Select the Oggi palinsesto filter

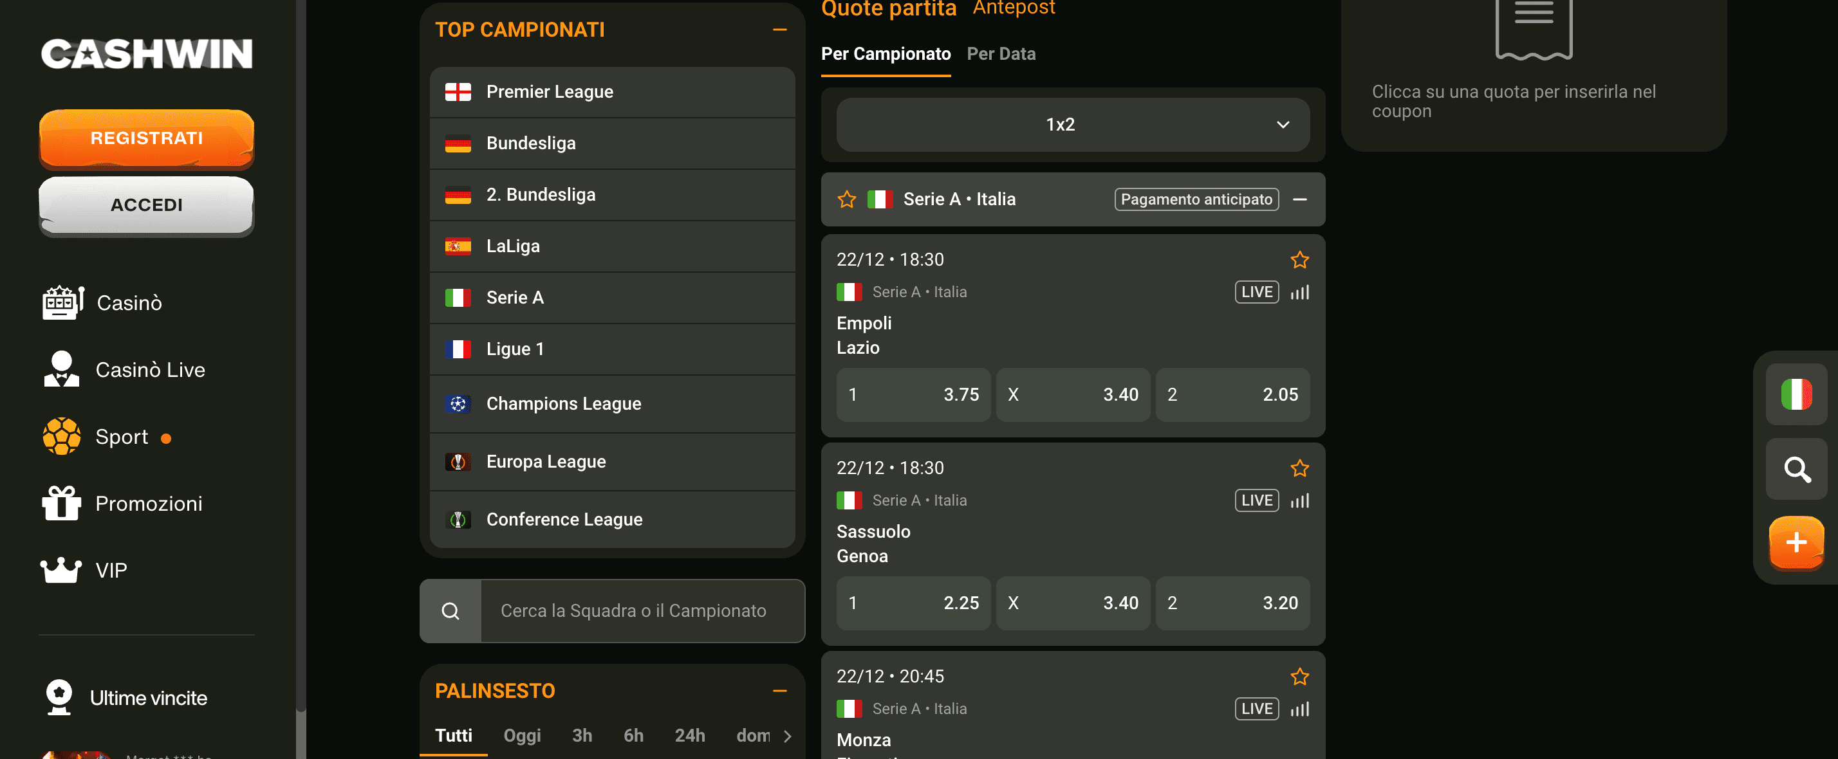[523, 735]
